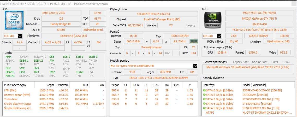This screenshot has height=117, width=297.
Task: Select the 'Średni aktywny zegar' row
Action: [54, 103]
